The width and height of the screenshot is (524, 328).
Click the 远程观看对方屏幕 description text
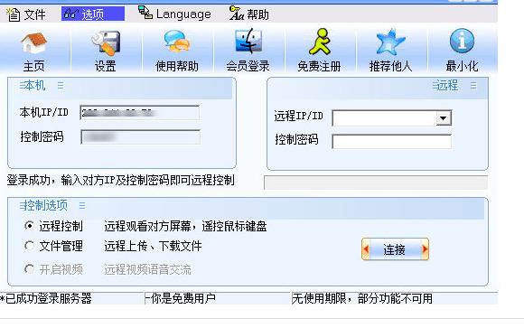pos(185,227)
